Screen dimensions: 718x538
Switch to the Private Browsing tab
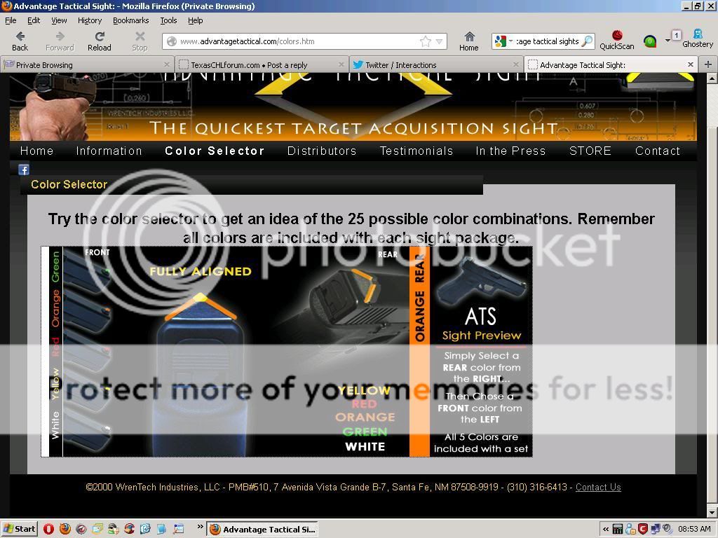(87, 64)
